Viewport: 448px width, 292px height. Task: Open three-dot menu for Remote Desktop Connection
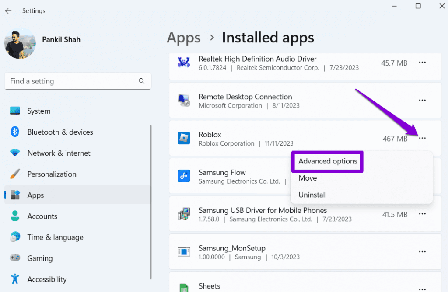[422, 100]
